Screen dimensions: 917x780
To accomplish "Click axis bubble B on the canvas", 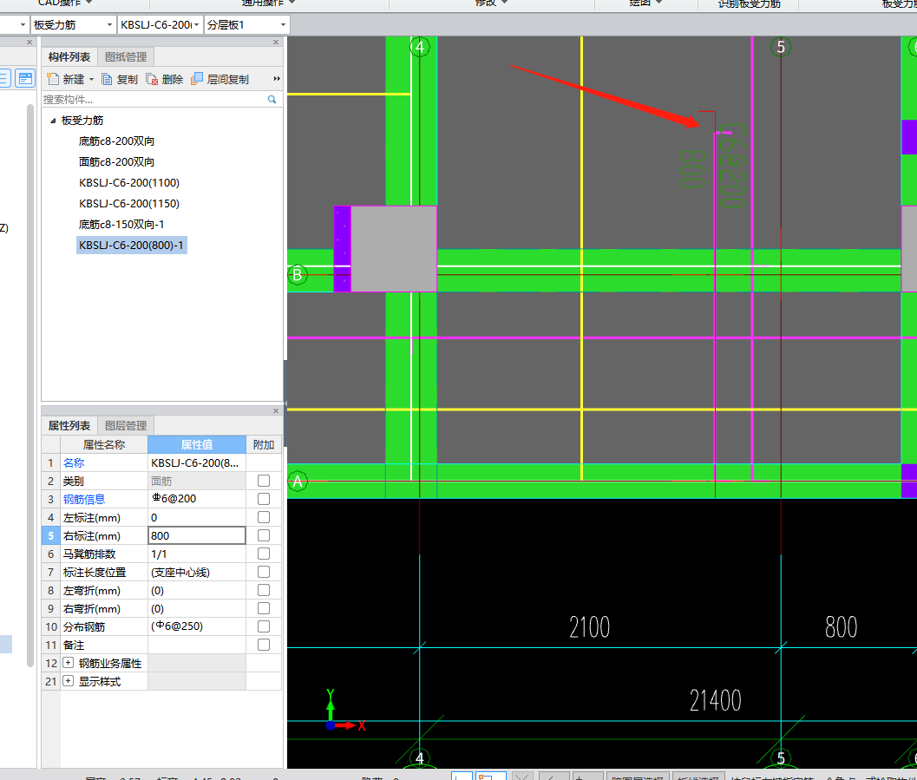I will pos(297,274).
